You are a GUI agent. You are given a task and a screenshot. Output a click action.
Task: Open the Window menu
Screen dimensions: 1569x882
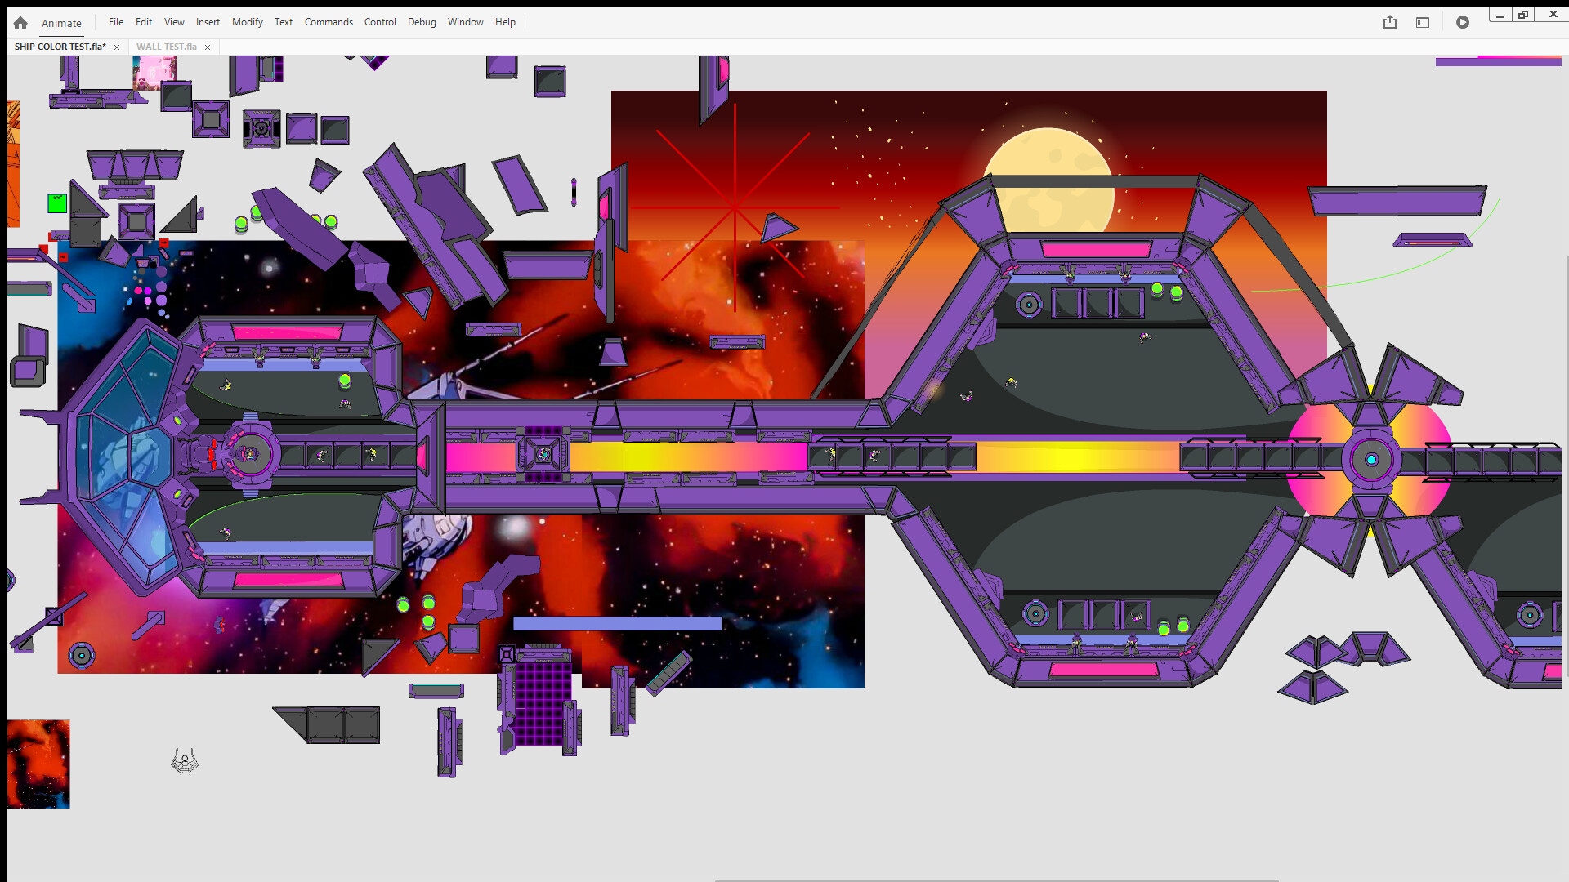point(465,22)
